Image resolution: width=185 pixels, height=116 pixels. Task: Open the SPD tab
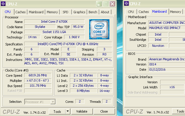coord(66,12)
